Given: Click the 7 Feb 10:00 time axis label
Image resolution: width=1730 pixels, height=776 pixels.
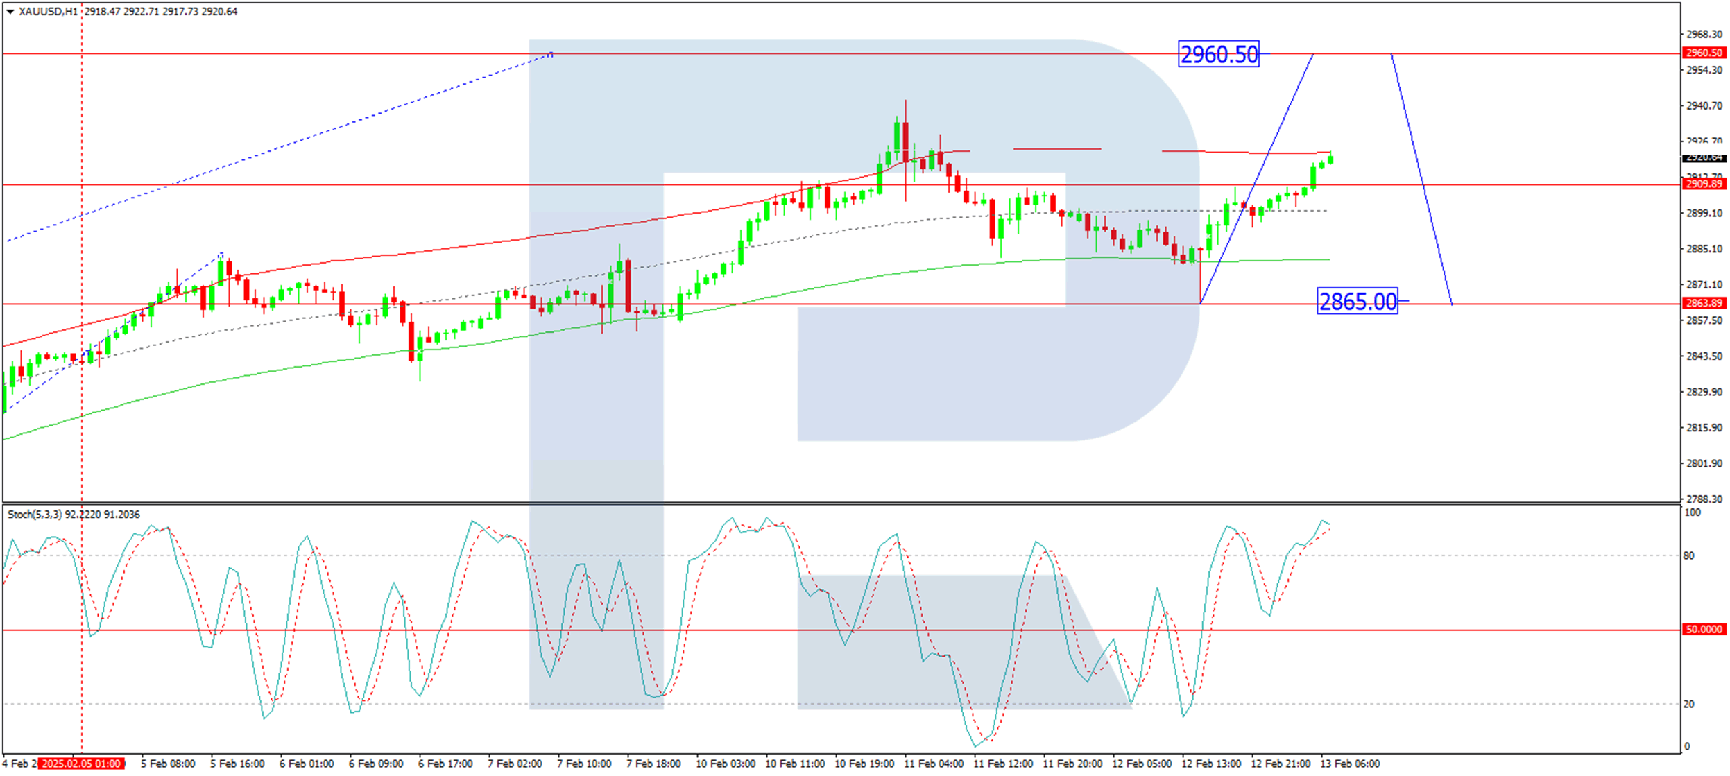Looking at the screenshot, I should [584, 764].
